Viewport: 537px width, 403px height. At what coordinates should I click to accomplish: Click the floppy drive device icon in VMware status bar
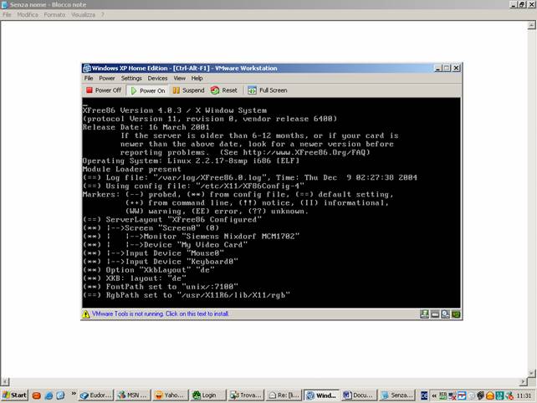(424, 314)
